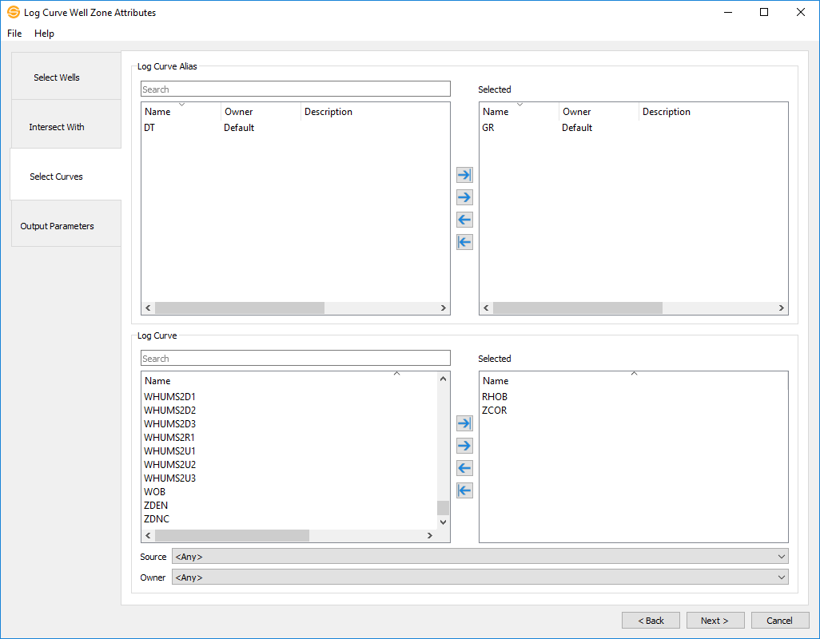The image size is (820, 639).
Task: Click the Log Curve vertical scrollbar thumb
Action: pyautogui.click(x=443, y=508)
